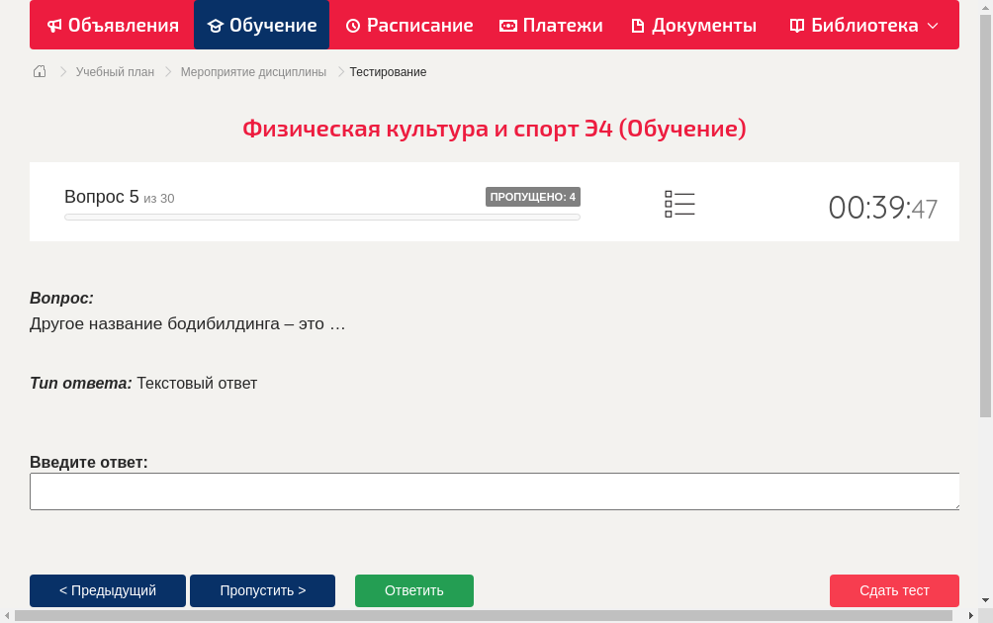Click inside the answer input field
The width and height of the screenshot is (993, 623).
coord(495,490)
